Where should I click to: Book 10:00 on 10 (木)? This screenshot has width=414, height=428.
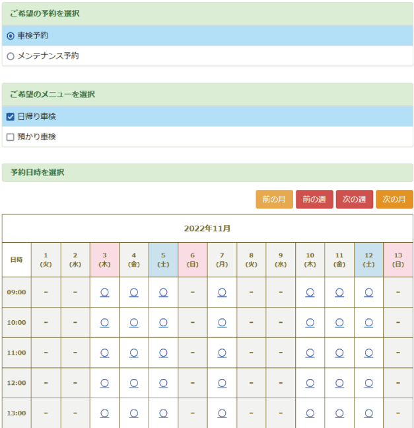click(310, 322)
